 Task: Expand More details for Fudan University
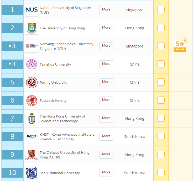click(x=106, y=100)
